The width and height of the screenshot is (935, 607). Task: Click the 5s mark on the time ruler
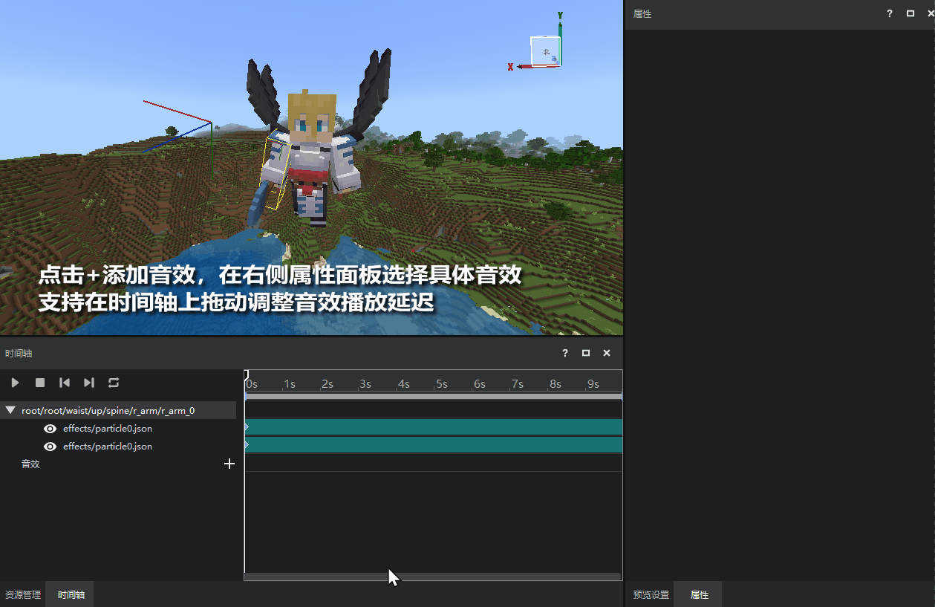click(441, 384)
